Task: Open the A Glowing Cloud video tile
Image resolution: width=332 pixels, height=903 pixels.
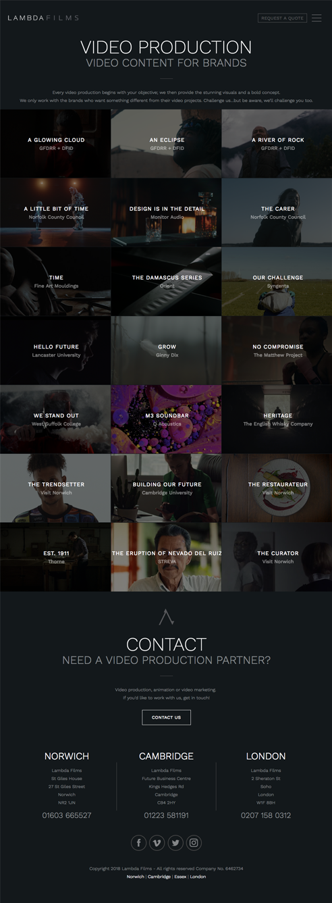Action: 55,144
